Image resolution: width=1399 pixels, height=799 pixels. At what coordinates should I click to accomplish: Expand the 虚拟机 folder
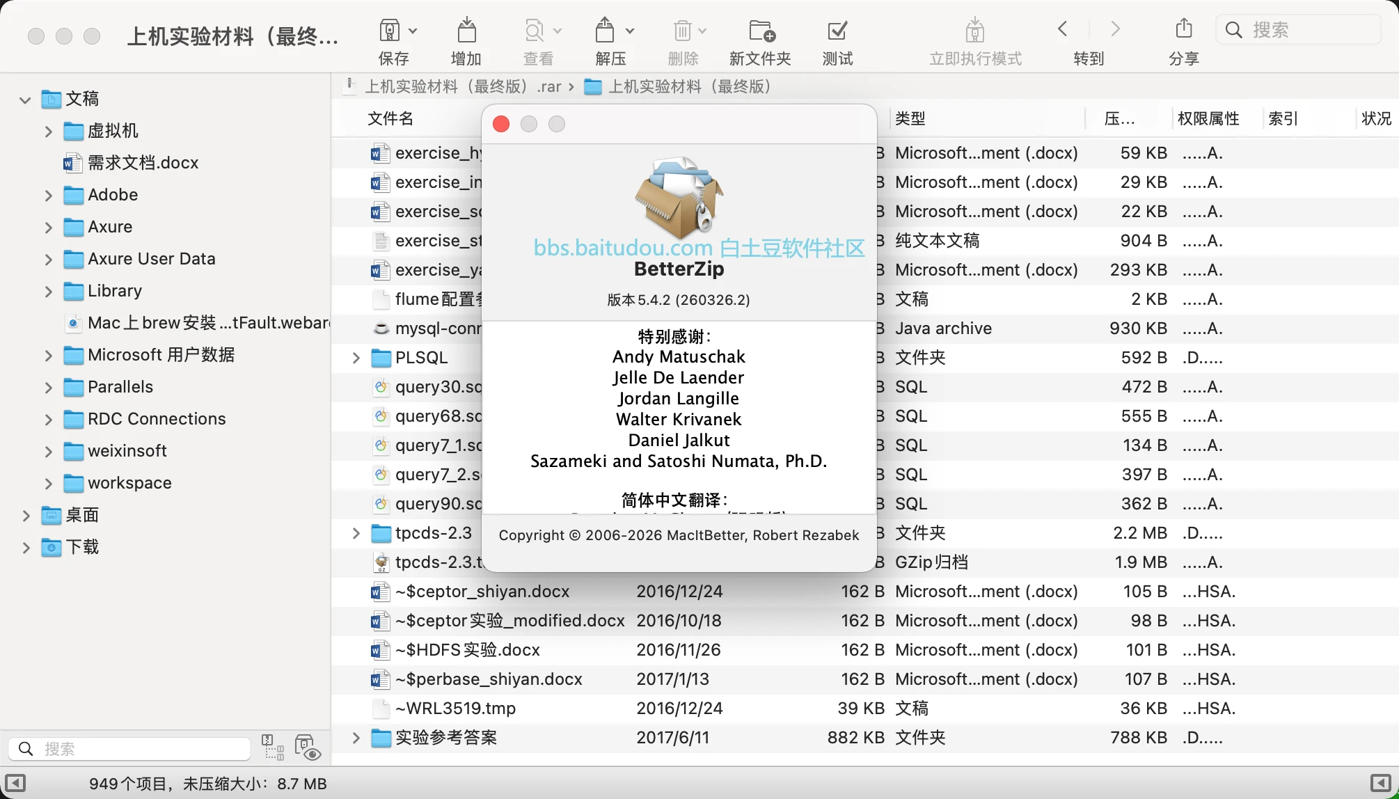[x=48, y=132]
